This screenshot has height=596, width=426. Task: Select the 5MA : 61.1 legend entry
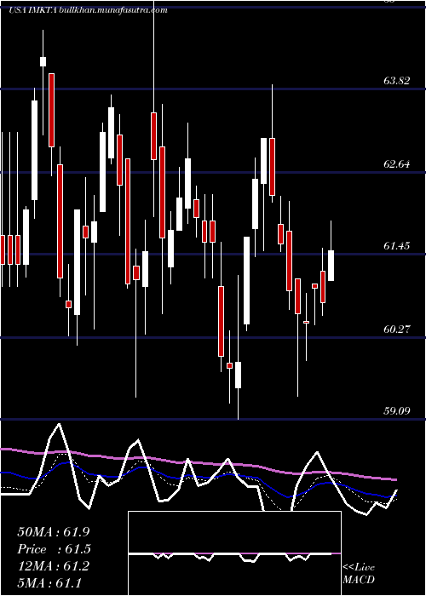[49, 583]
